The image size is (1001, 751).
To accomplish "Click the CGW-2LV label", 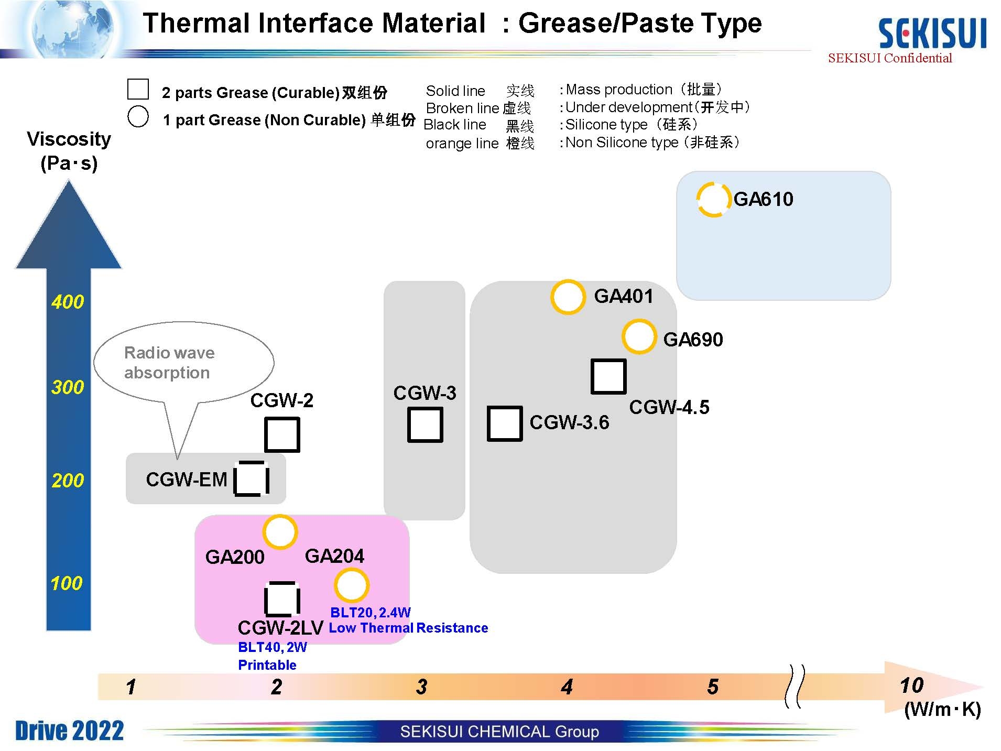I will (x=280, y=628).
